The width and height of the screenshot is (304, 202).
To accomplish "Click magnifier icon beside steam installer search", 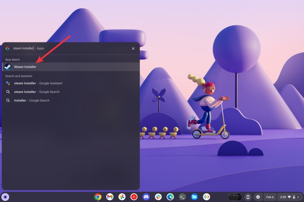I will click(x=8, y=92).
